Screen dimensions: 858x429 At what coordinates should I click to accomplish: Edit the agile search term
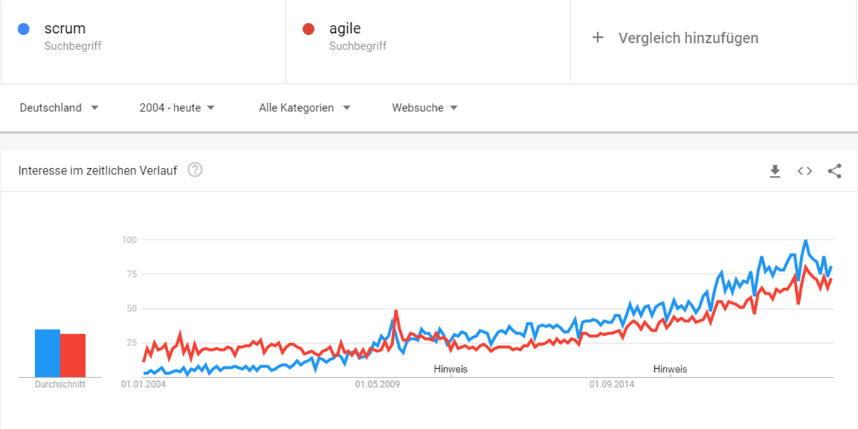pos(345,29)
